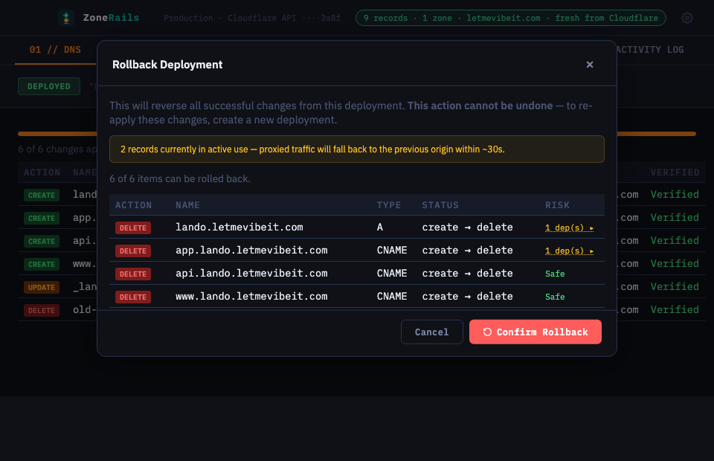Click the DEPLOYED status badge
The image size is (714, 461).
tap(49, 86)
